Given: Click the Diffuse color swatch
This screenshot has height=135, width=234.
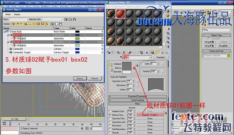Looking at the screenshot, I should click(126, 68).
